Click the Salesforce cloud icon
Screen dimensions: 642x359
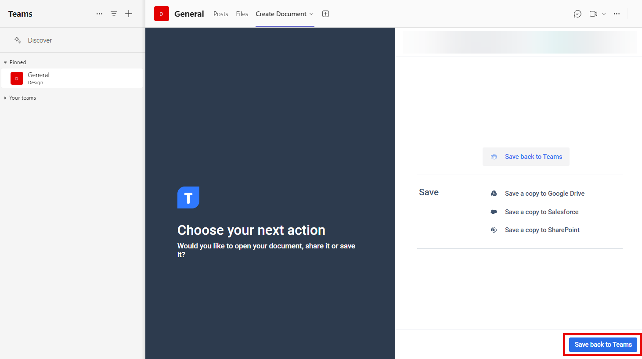tap(494, 212)
